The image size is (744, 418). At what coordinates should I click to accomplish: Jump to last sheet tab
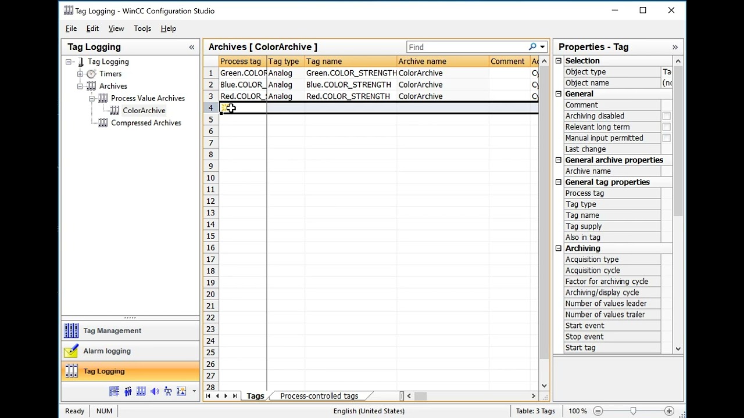(235, 396)
